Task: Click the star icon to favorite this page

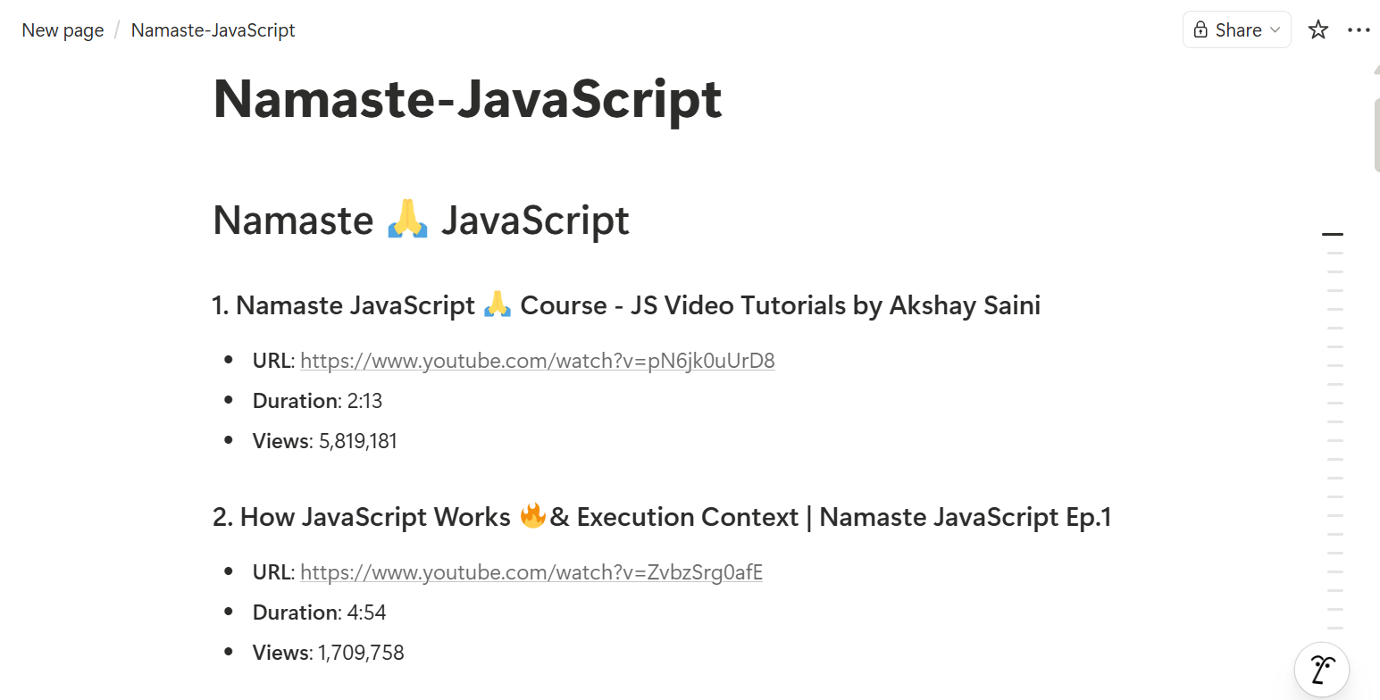Action: (x=1318, y=29)
